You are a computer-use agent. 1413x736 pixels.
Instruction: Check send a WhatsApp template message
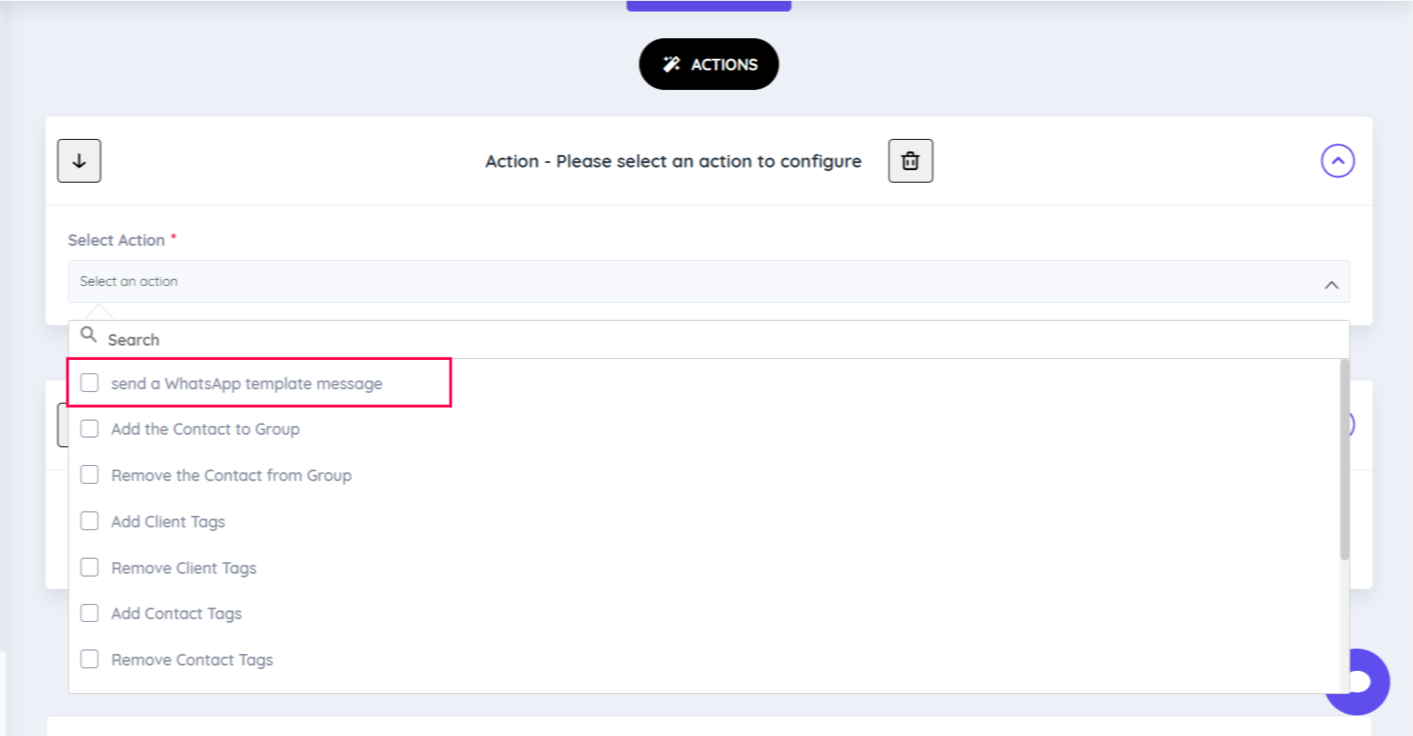[90, 383]
